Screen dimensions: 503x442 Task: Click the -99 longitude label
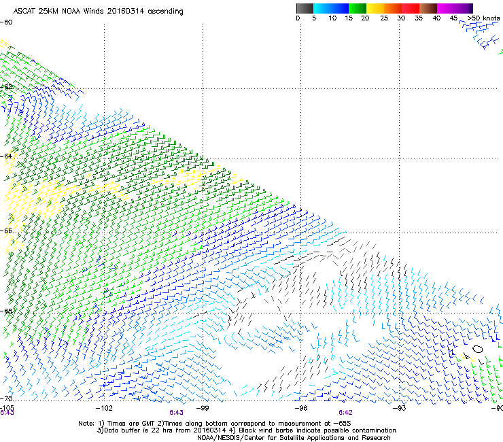(203, 408)
